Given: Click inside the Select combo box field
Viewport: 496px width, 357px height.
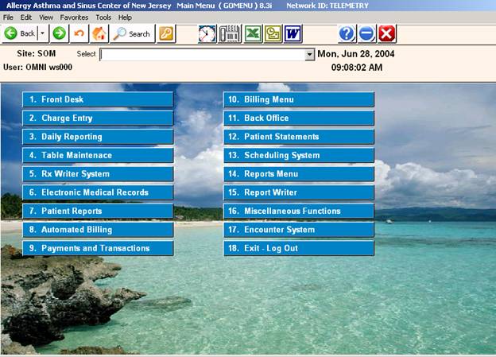Looking at the screenshot, I should coord(203,55).
